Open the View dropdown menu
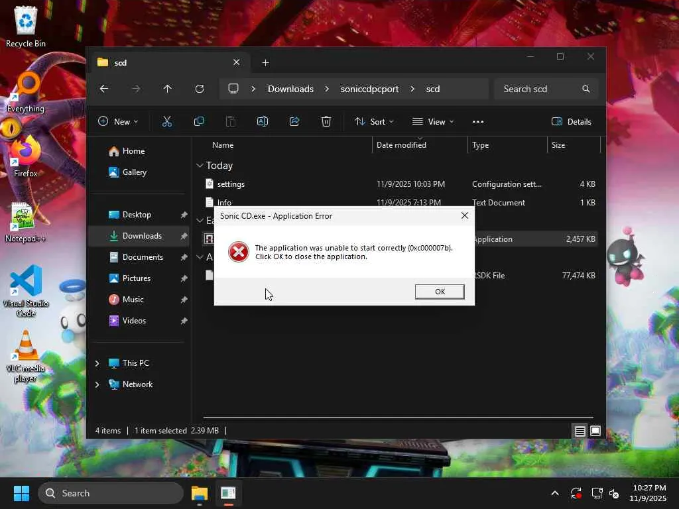 pyautogui.click(x=433, y=122)
